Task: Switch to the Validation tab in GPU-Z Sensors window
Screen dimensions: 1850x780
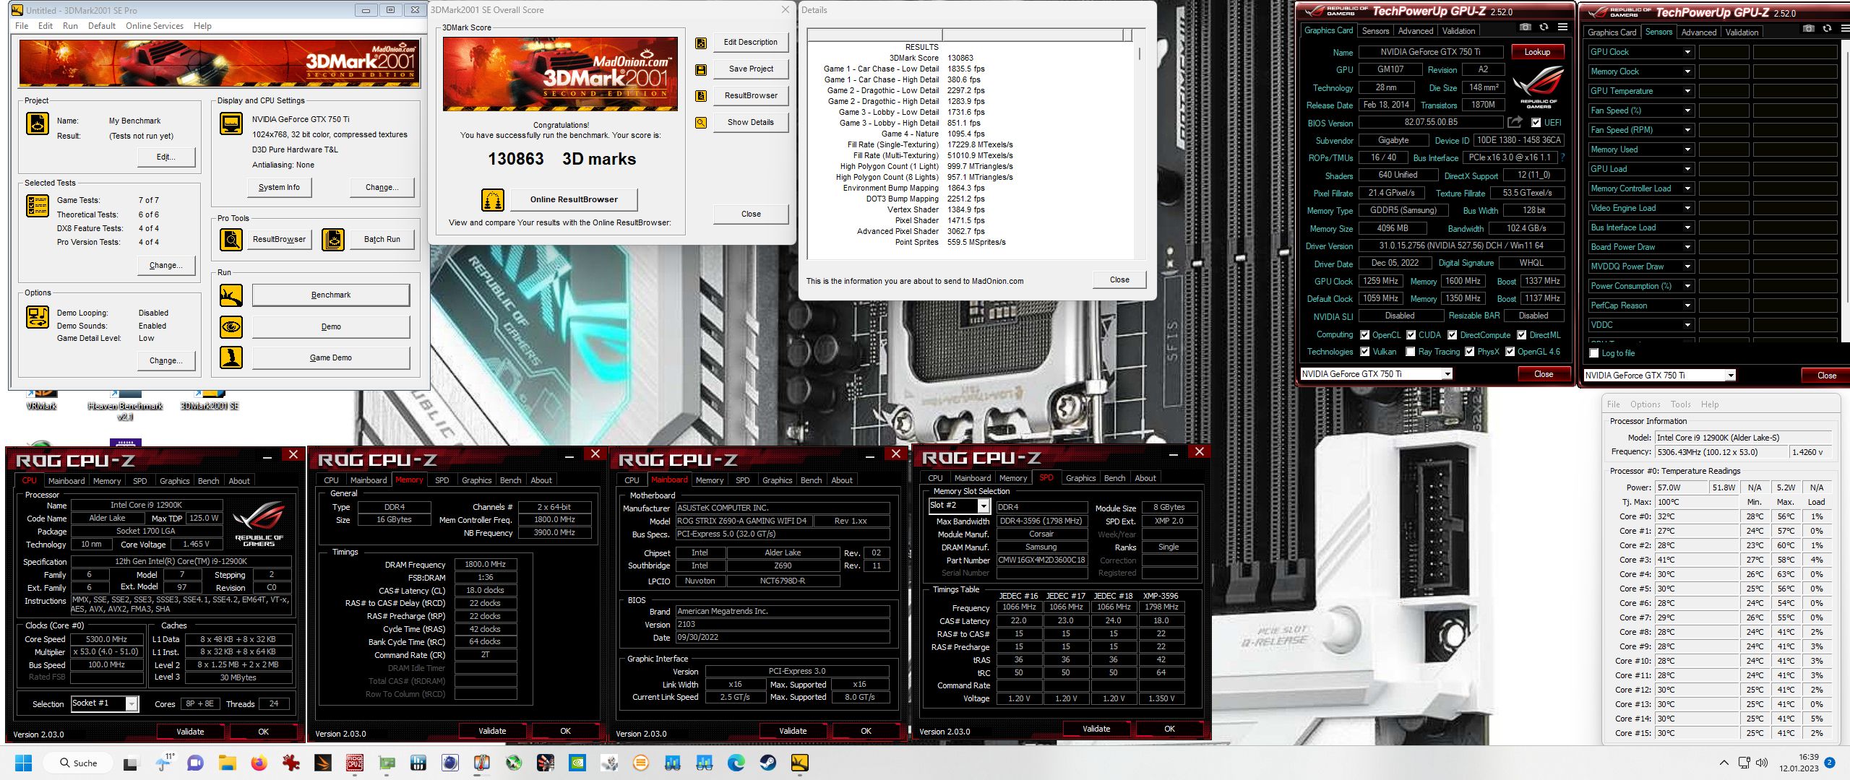Action: [x=1742, y=32]
